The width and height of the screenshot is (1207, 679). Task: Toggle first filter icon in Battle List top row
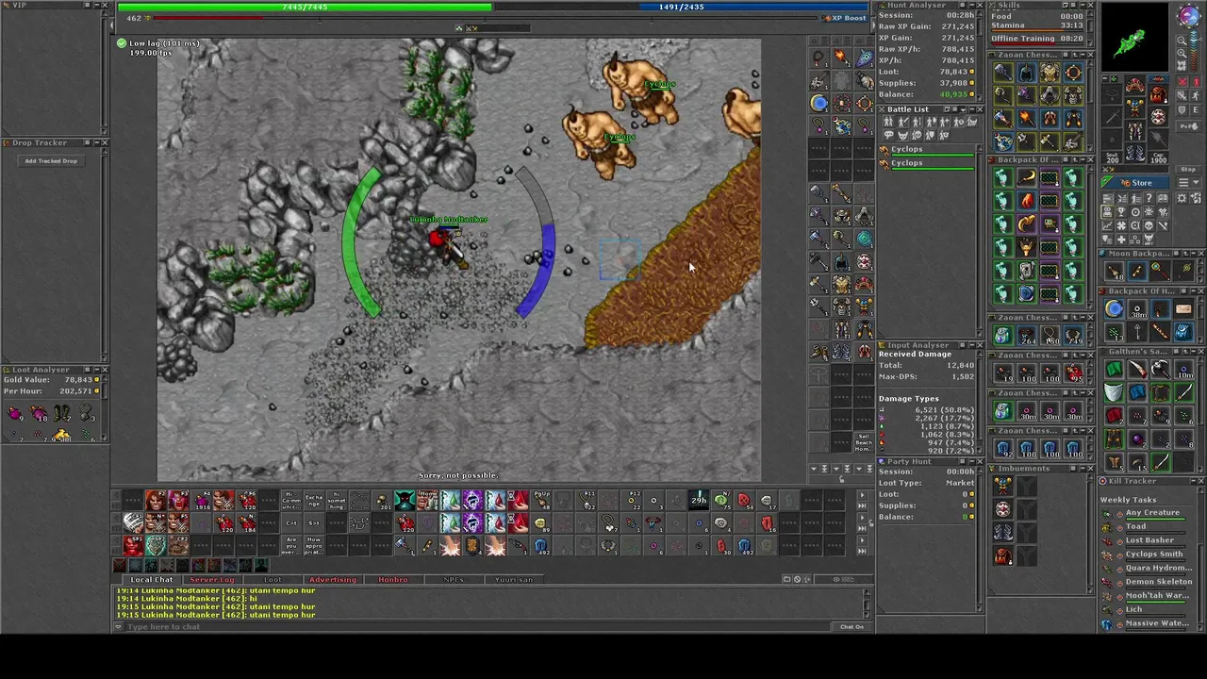coord(888,122)
